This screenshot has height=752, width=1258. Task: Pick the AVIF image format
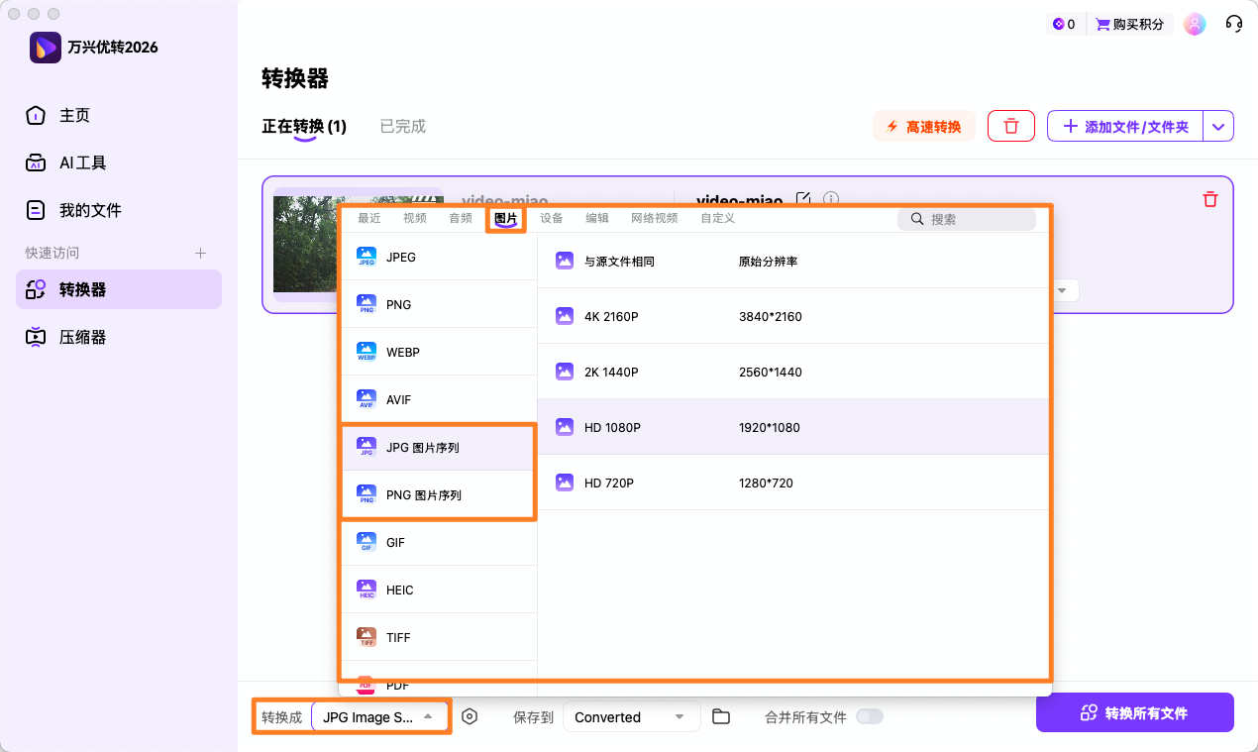(x=397, y=399)
